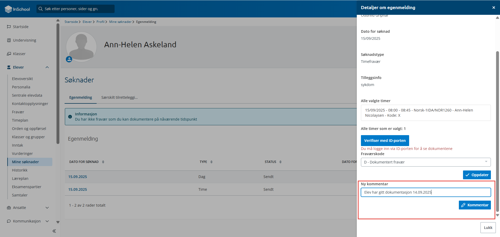Sort by Dato for søknad column
This screenshot has width=500, height=237.
pos(103,162)
